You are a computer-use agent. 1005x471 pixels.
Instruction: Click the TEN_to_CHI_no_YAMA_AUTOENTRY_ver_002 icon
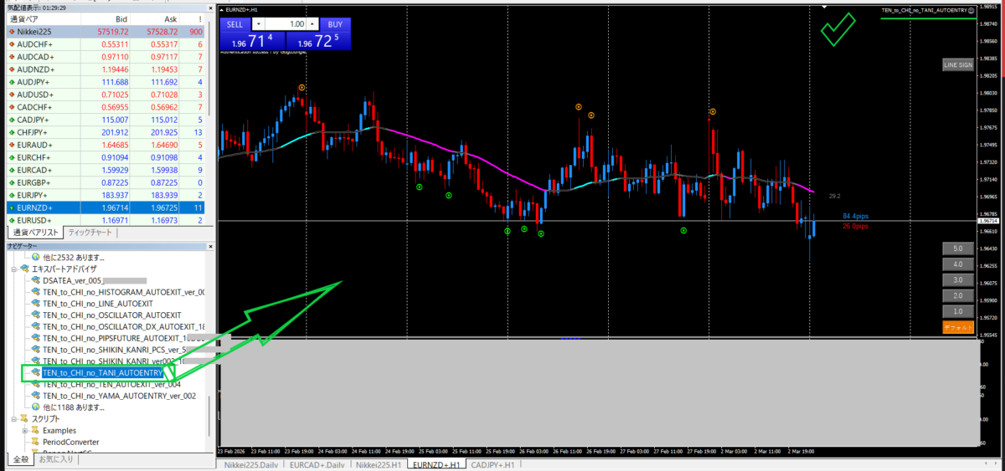tap(35, 396)
